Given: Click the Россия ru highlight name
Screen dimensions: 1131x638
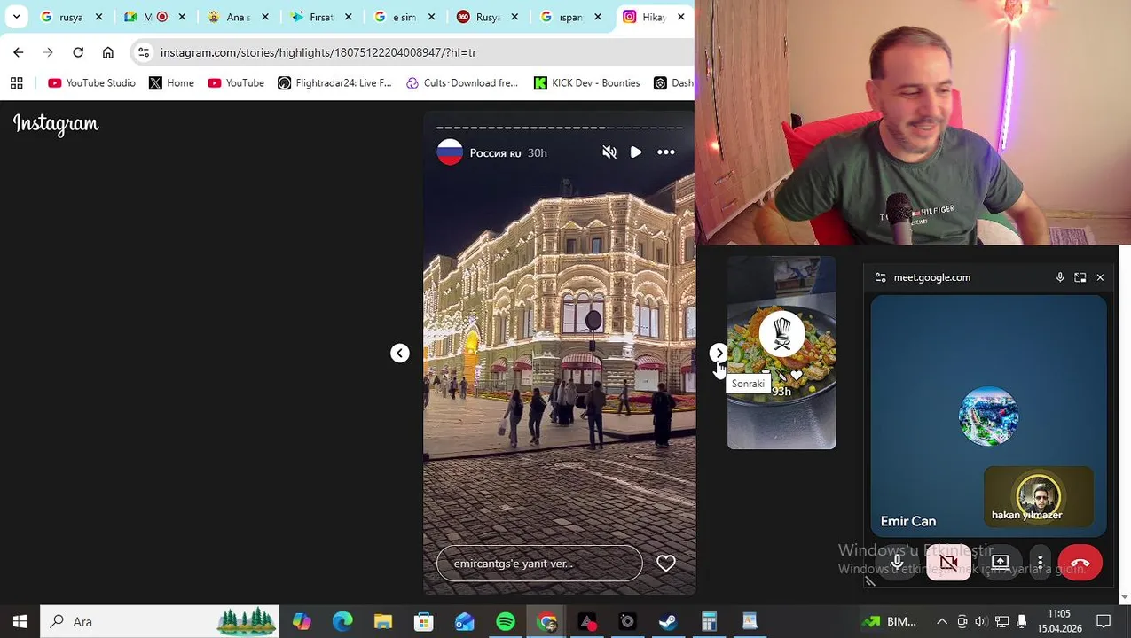Looking at the screenshot, I should pyautogui.click(x=495, y=153).
